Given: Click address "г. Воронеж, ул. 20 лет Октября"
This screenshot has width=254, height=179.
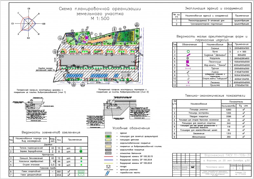Looking at the screenshot, I should (224, 161).
